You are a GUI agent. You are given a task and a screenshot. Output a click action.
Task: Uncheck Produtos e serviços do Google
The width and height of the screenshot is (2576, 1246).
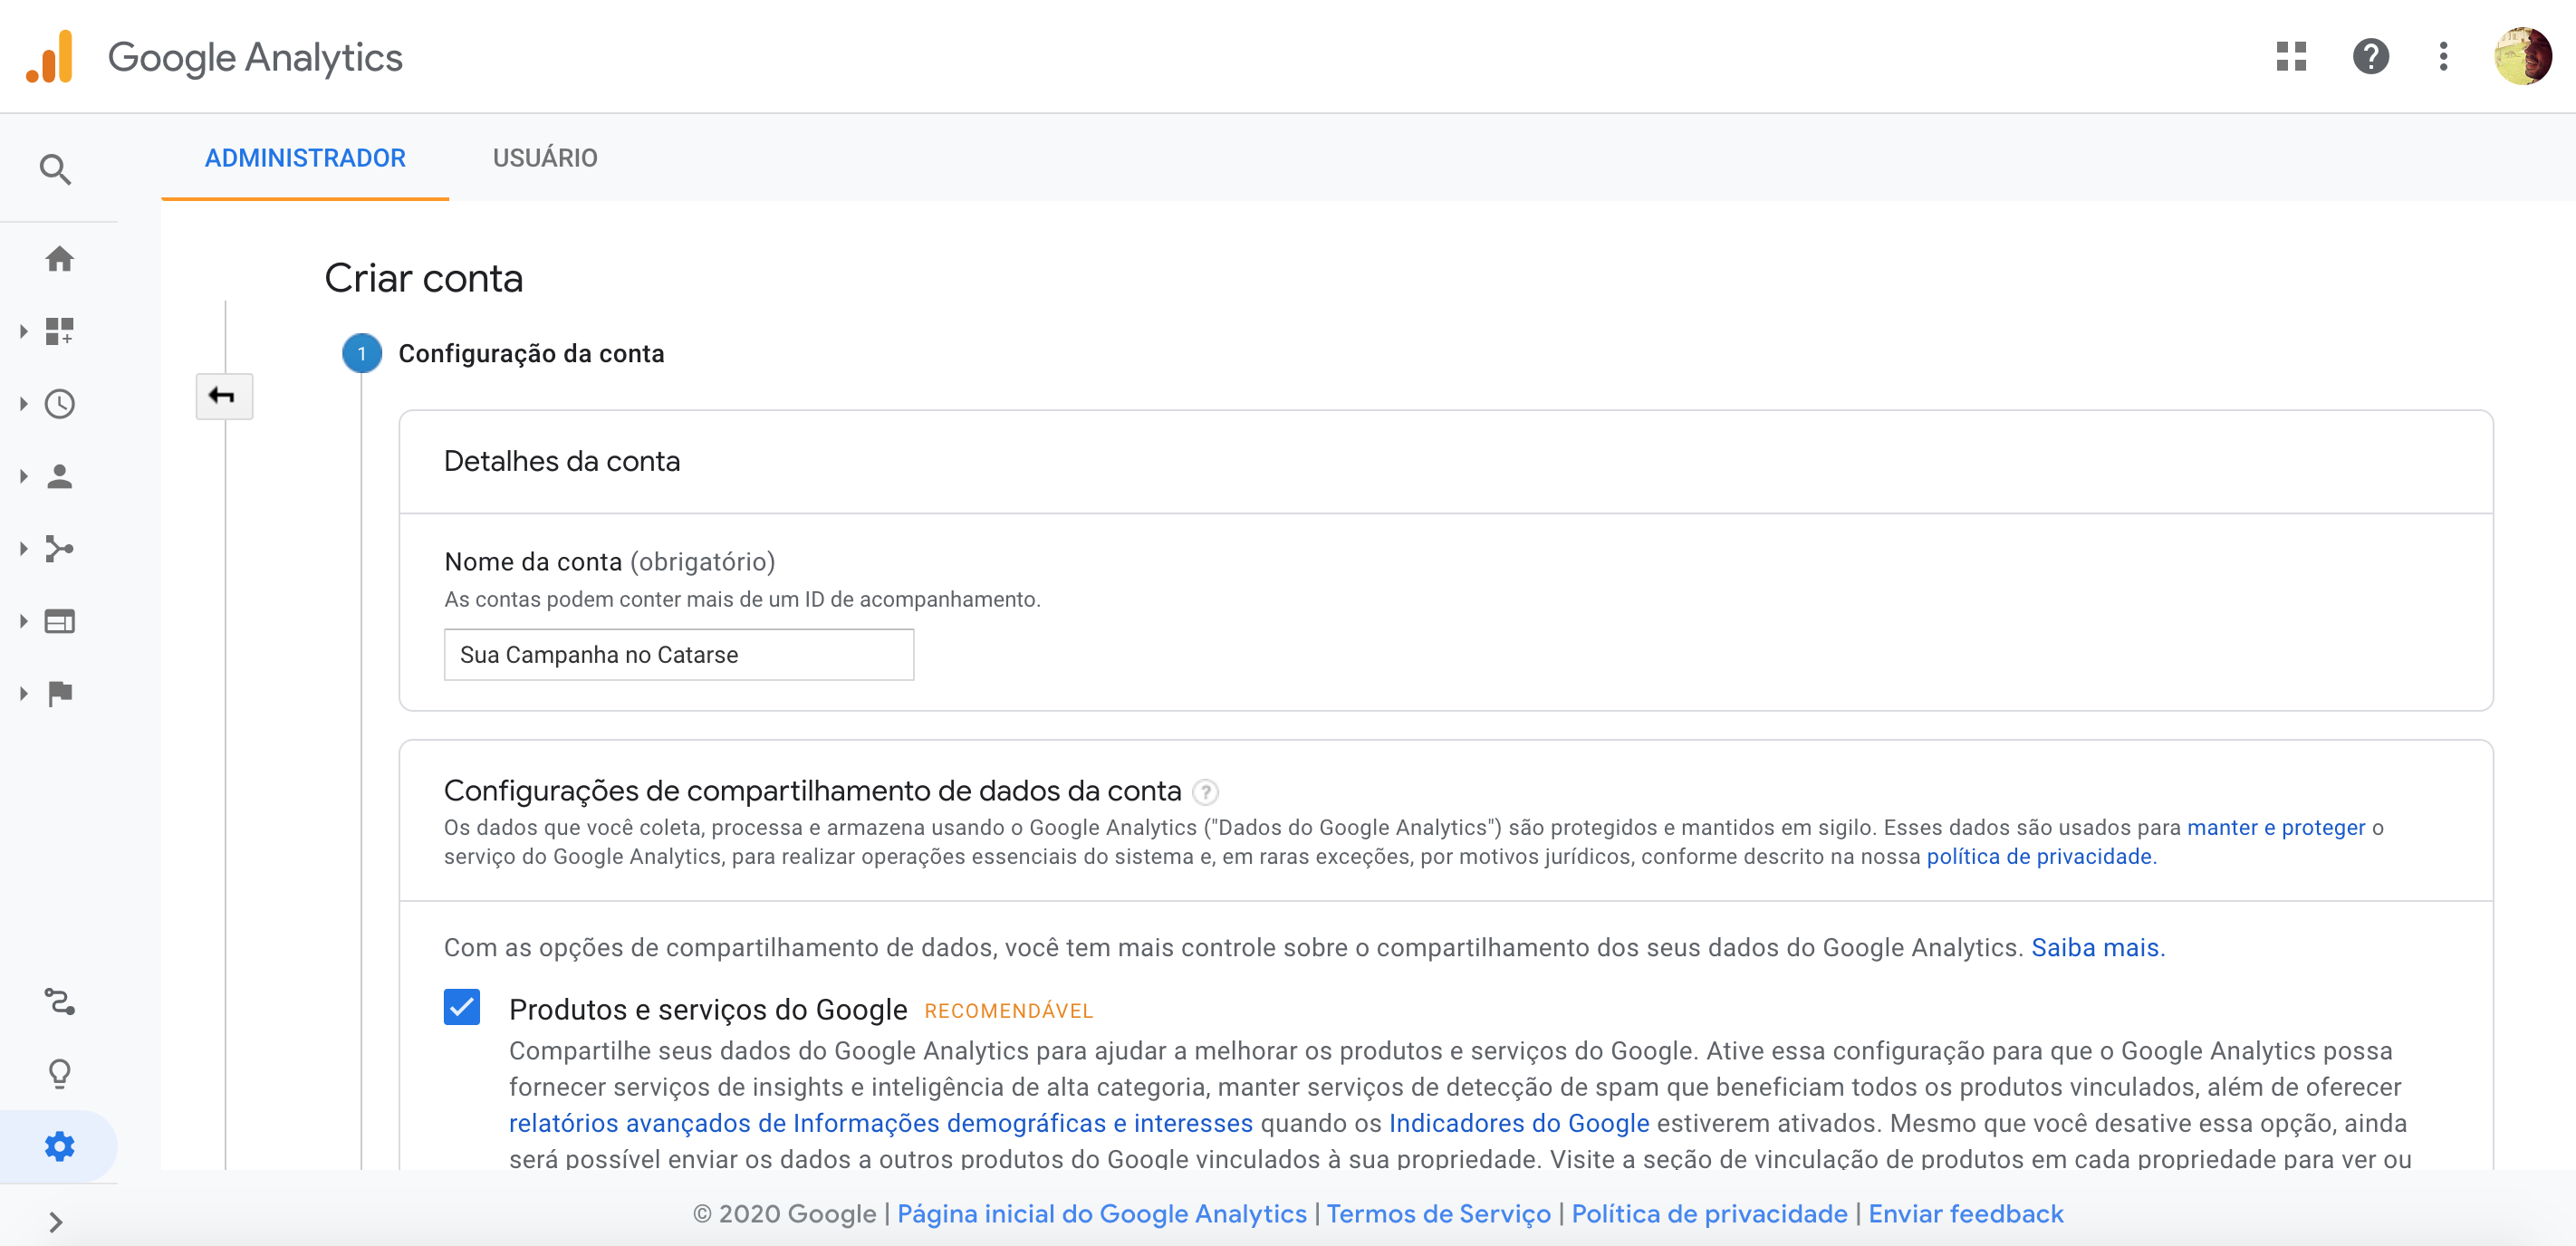coord(462,1007)
